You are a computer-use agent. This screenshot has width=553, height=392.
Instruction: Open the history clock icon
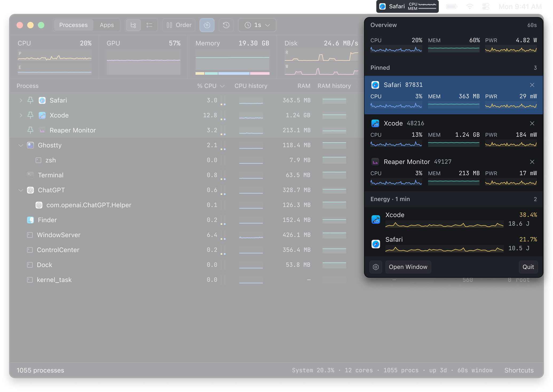[226, 25]
